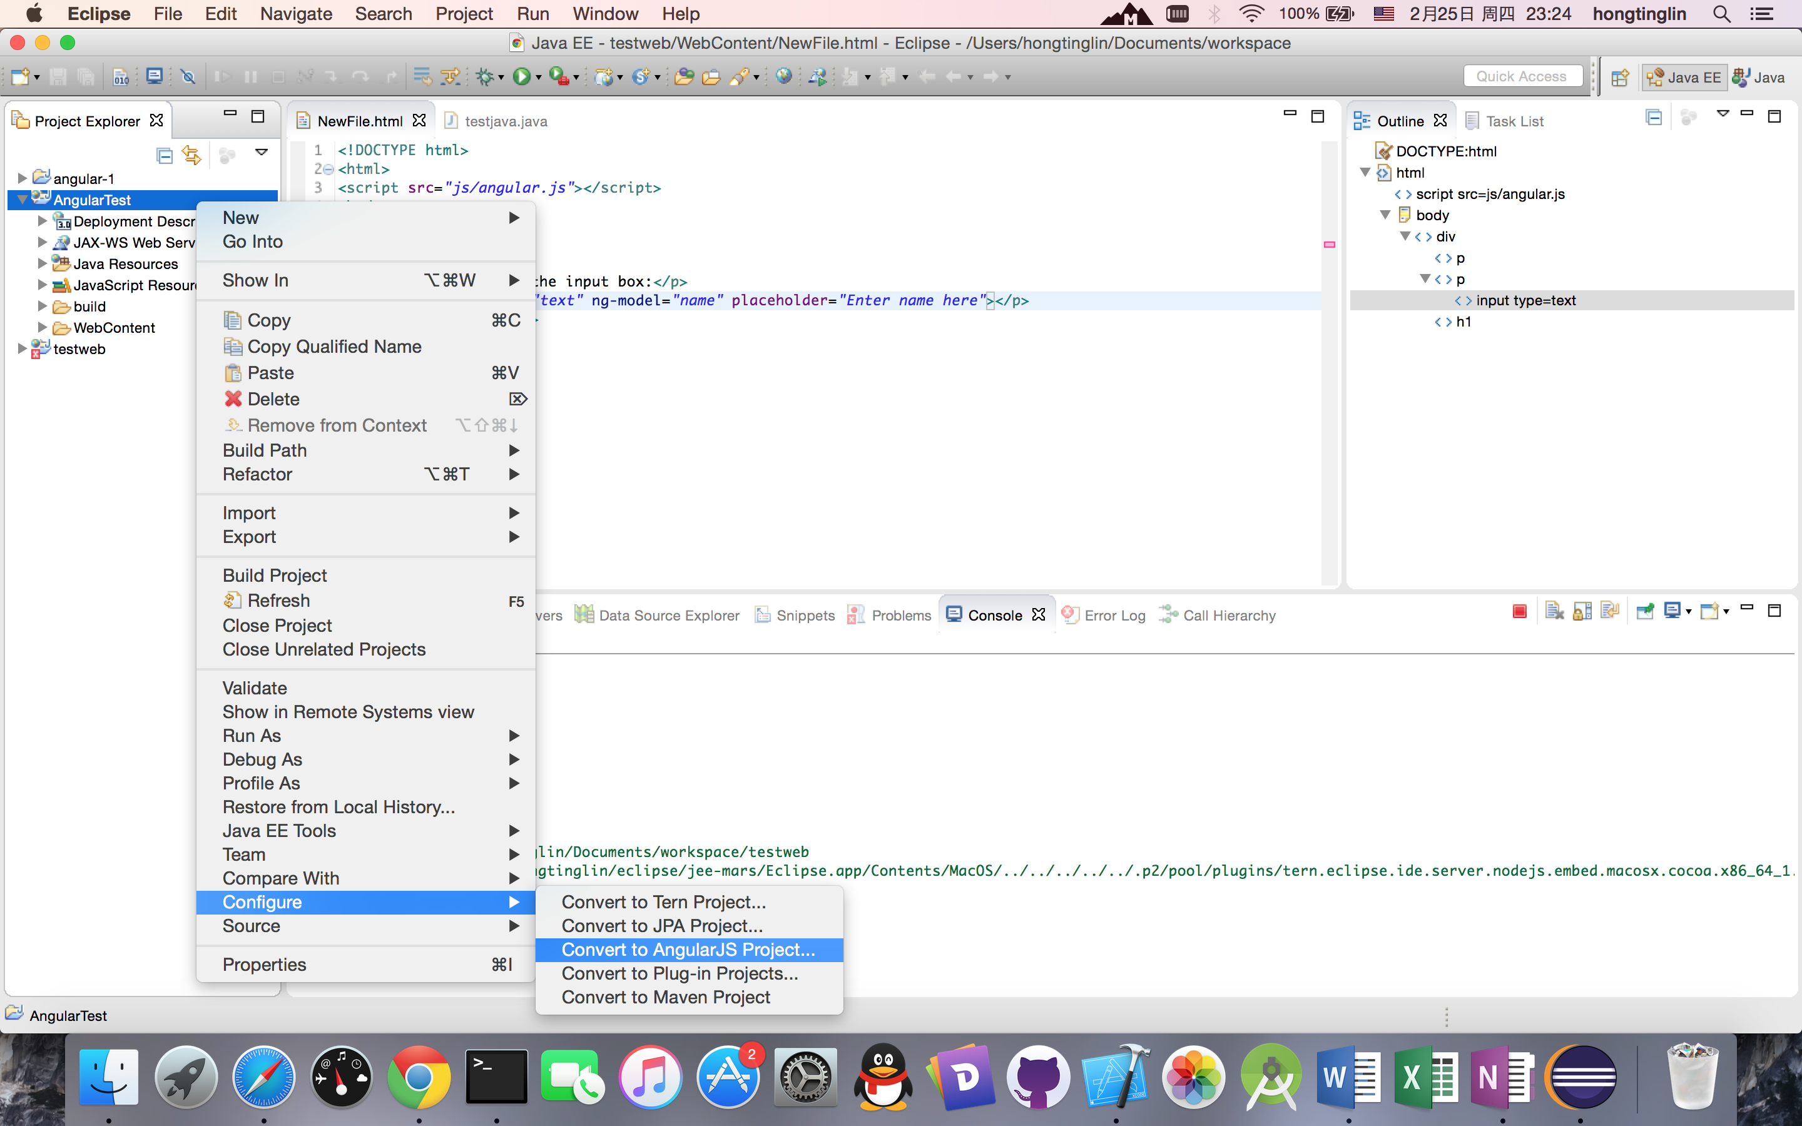Expand the testweb project tree node
1802x1126 pixels.
pyautogui.click(x=23, y=348)
